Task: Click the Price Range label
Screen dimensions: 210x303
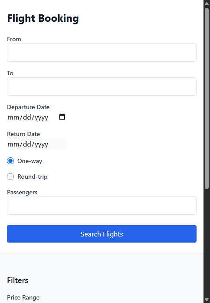Action: (23, 297)
